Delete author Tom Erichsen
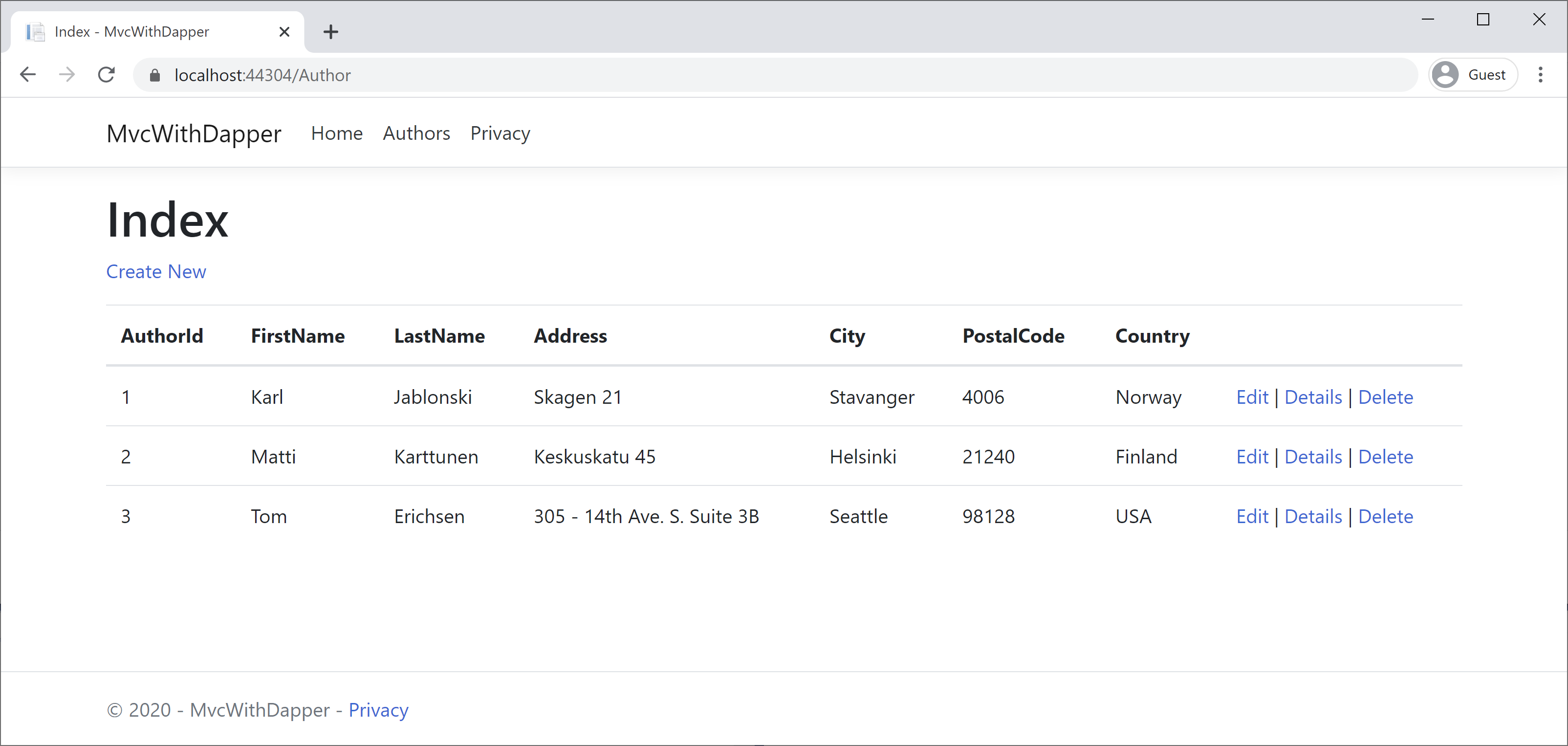 (1385, 516)
